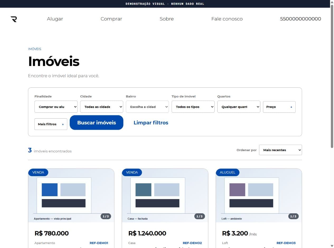Viewport: 334px width, 248px height.
Task: Open the Finalidade dropdown
Action: [x=56, y=107]
